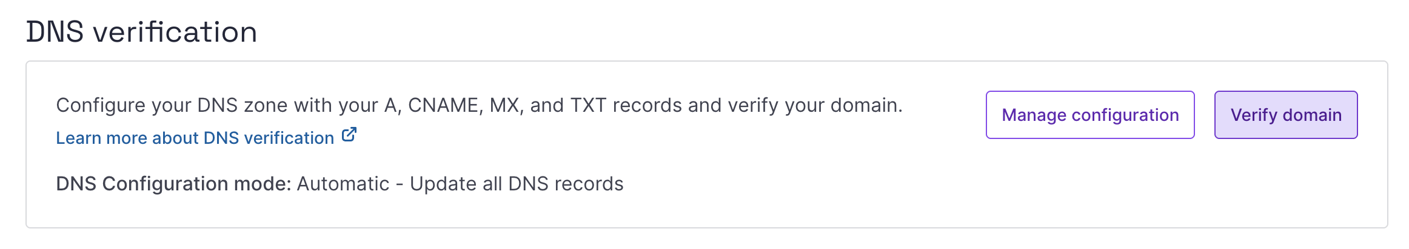Click the word records in the description sentence
Viewport: 1409px width, 249px height.
click(647, 106)
